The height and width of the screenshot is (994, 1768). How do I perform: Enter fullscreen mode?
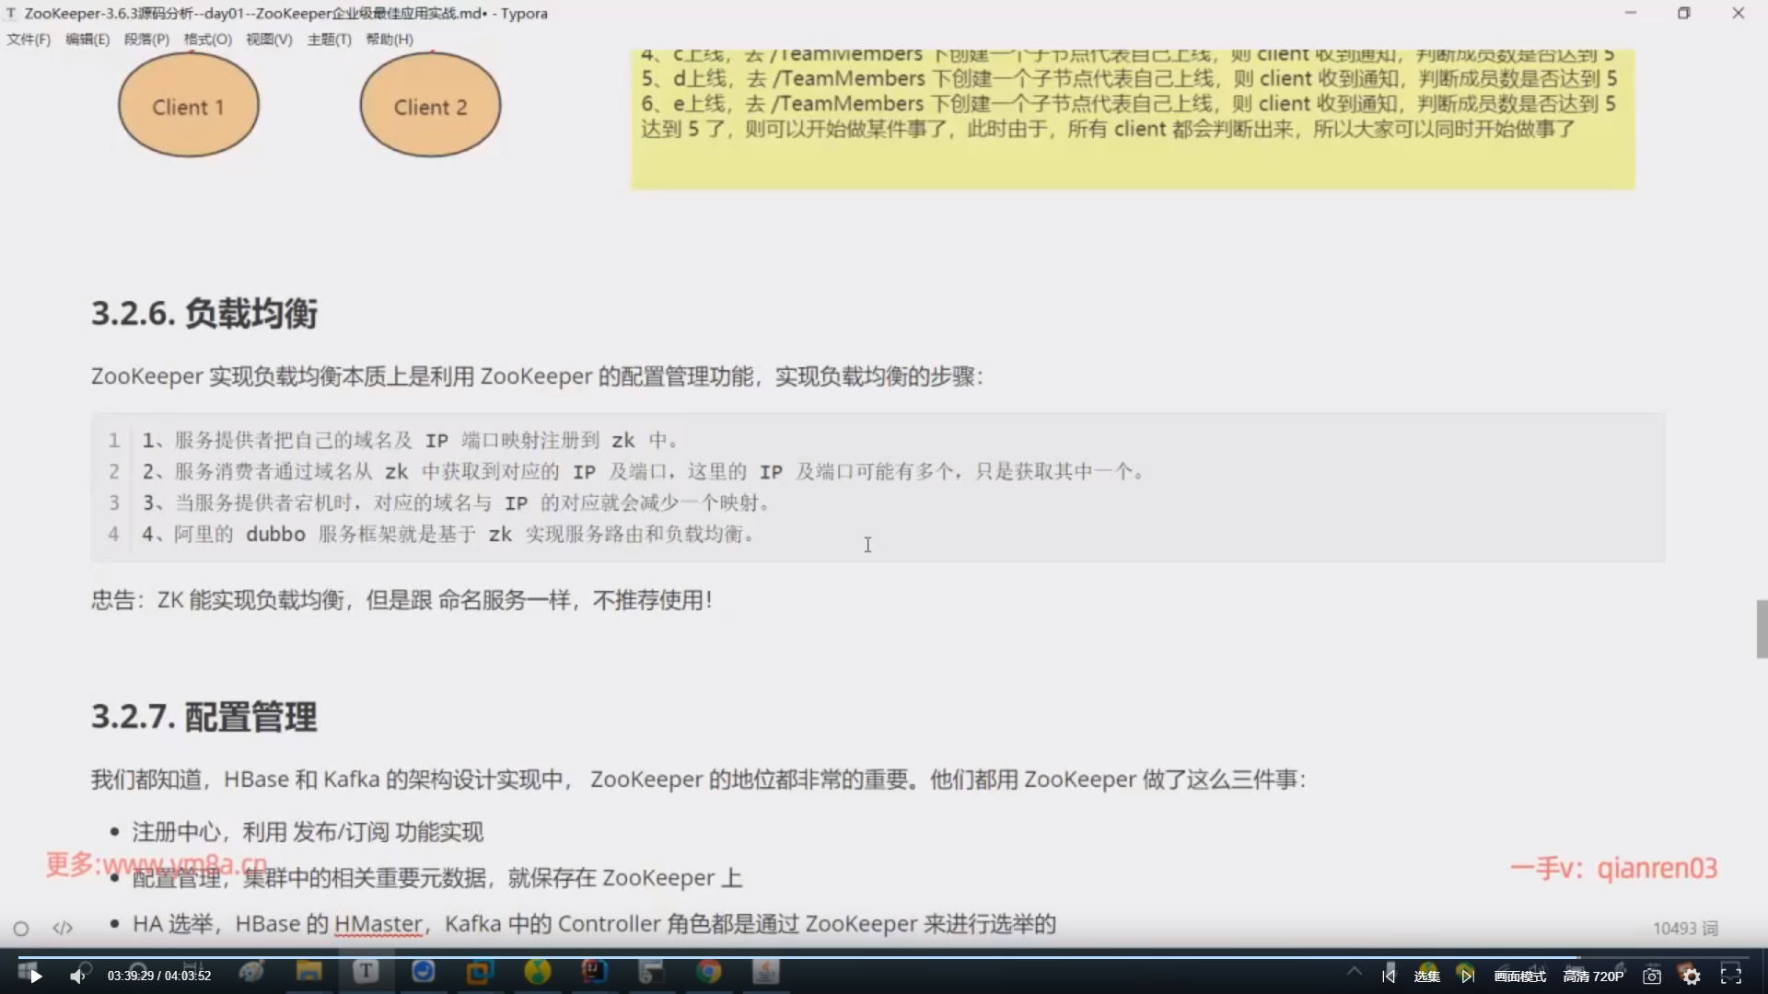pyautogui.click(x=1731, y=976)
